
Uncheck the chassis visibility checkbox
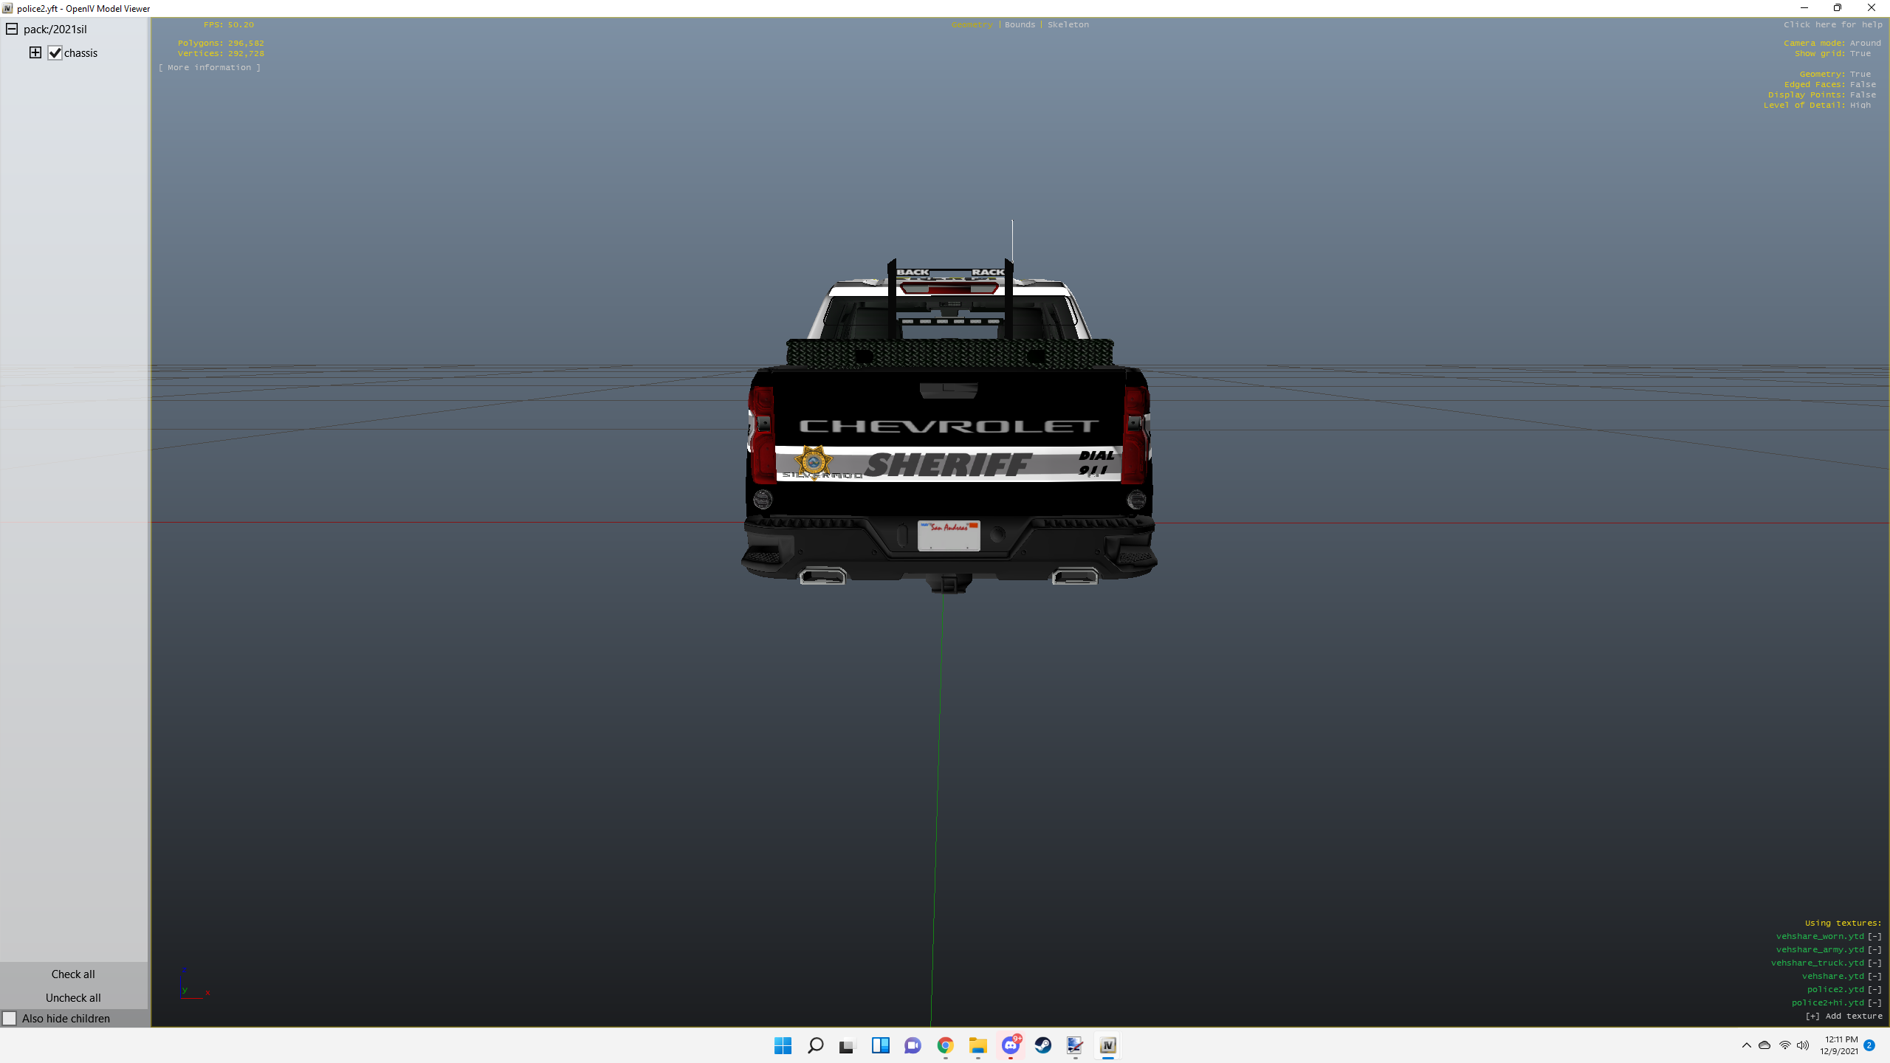click(55, 52)
